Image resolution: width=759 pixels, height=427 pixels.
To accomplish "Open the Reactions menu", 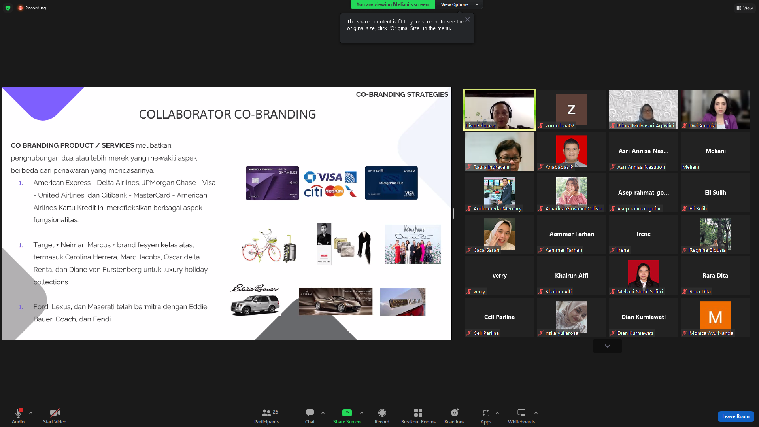I will (455, 416).
